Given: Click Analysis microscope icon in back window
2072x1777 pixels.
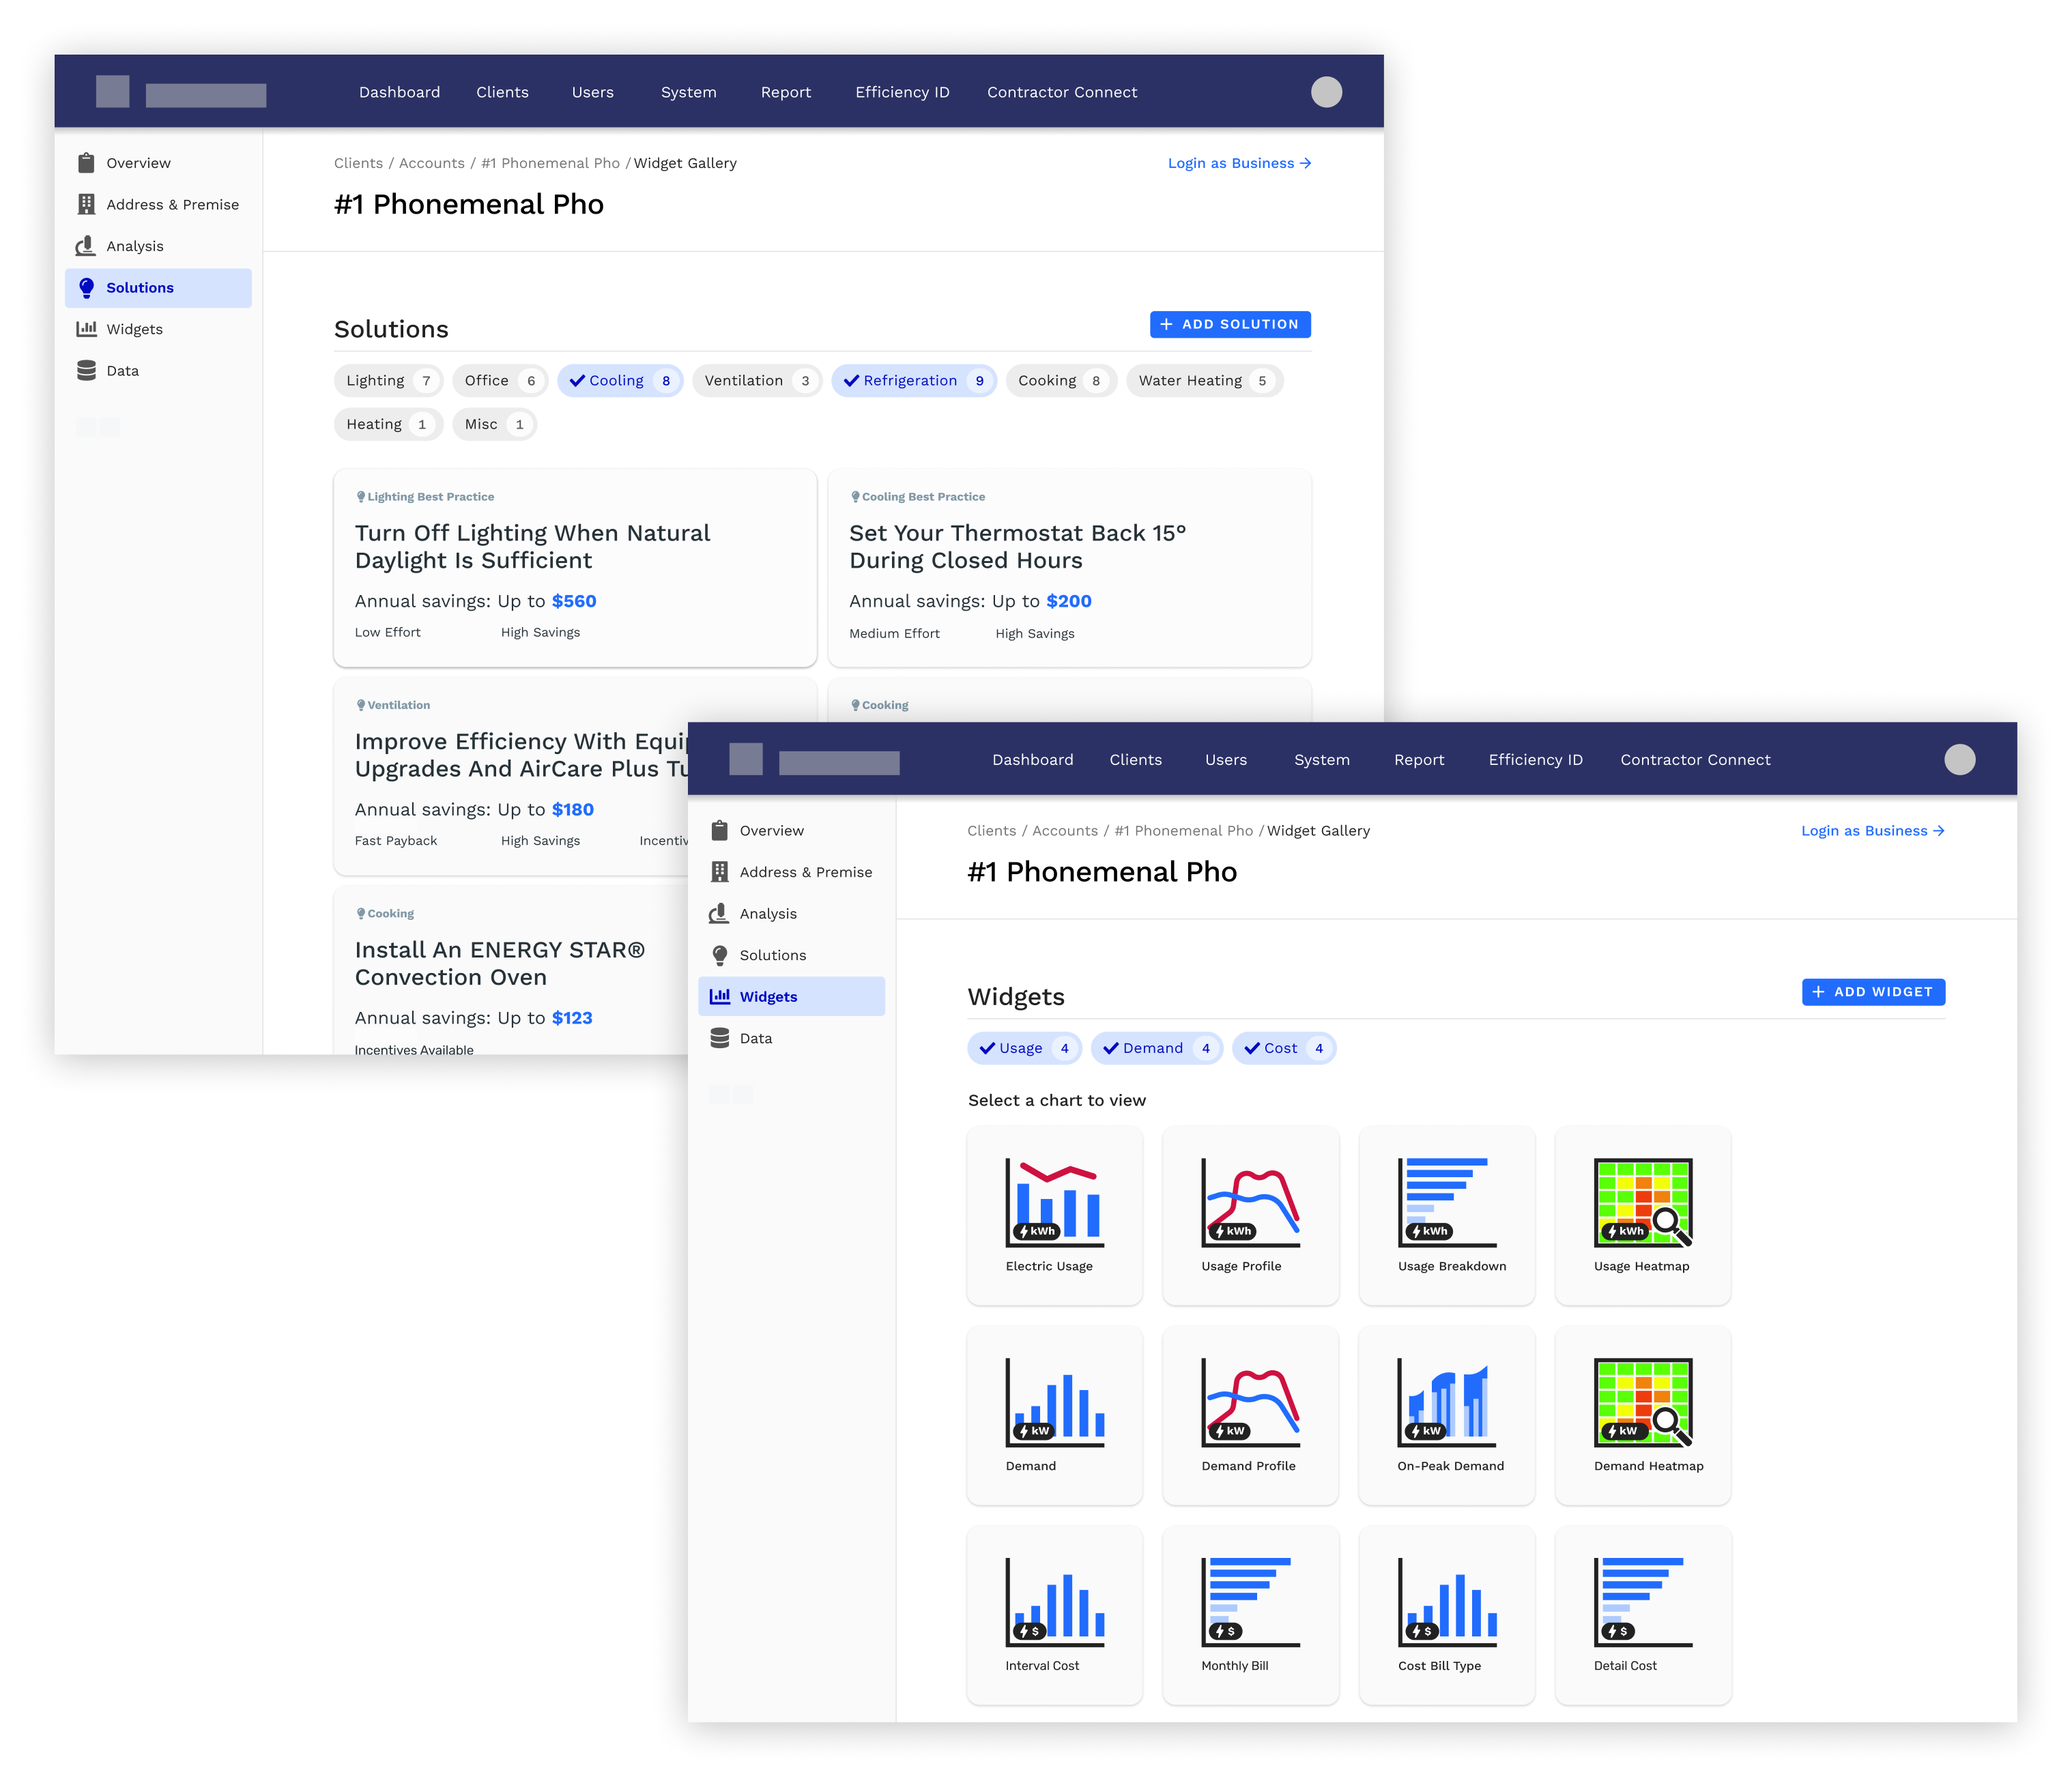Looking at the screenshot, I should click(x=86, y=246).
